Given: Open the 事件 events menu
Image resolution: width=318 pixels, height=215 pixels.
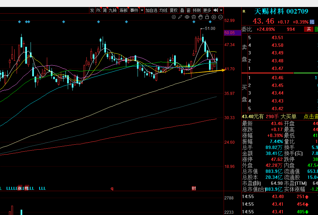Looking at the screenshot, I should 134,10.
